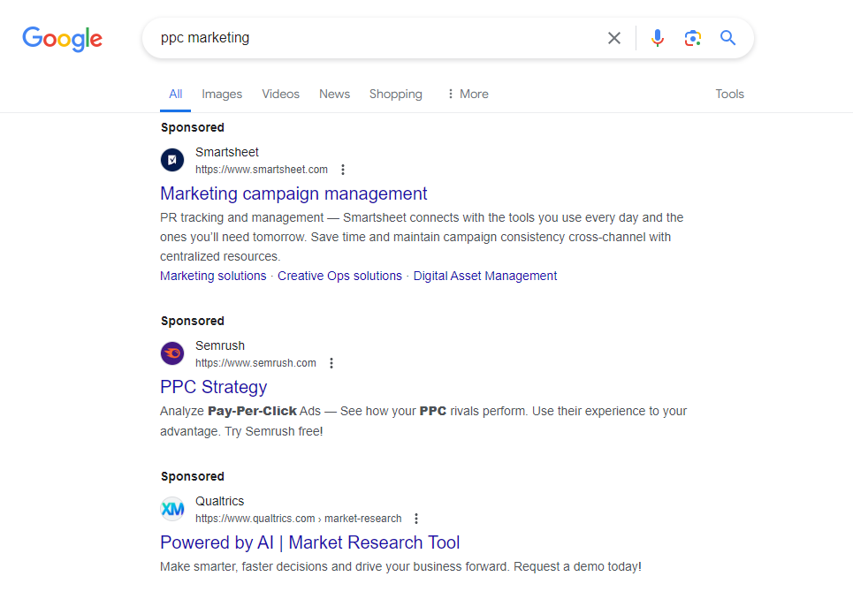Click the qualtrics.com market-research URL
853x599 pixels.
[x=299, y=519]
